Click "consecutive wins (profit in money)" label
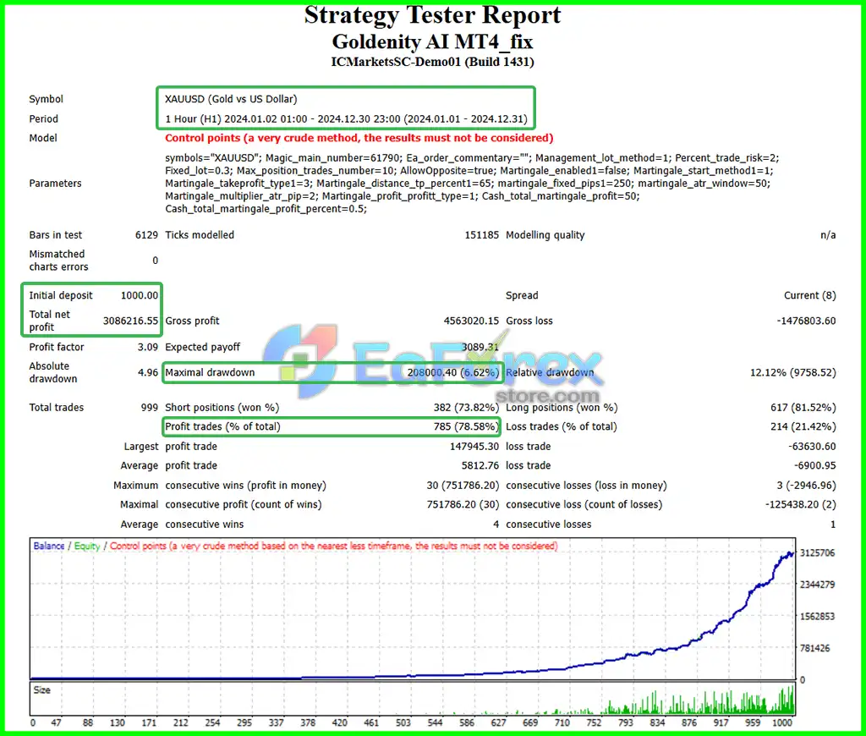The image size is (866, 736). coord(246,486)
